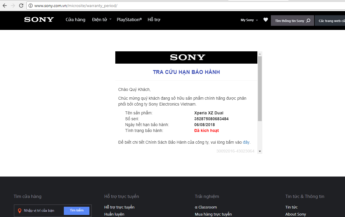Click the Tìm cửa hàng footer heading
345x217 pixels.
click(x=28, y=196)
